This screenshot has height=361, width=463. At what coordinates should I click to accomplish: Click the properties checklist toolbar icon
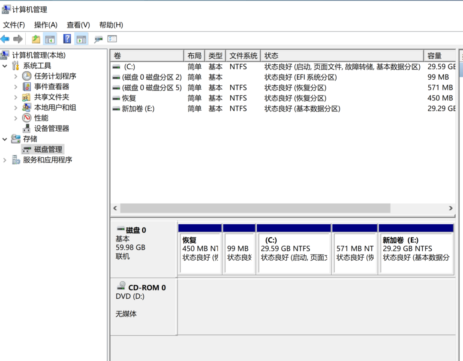click(112, 39)
